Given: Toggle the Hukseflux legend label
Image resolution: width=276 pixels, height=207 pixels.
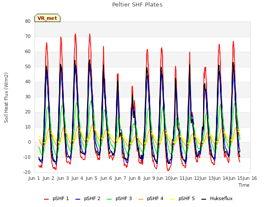Looking at the screenshot, I should point(221,198).
